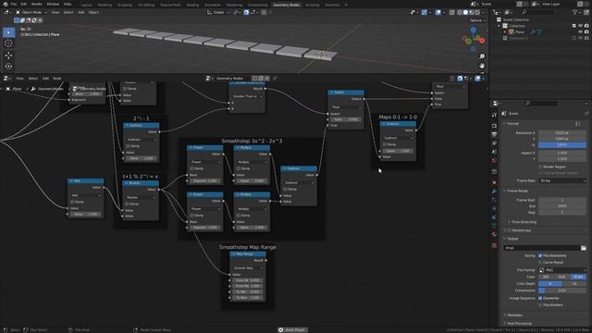This screenshot has width=592, height=333.
Task: Open the viewport Options button
Action: point(477,20)
